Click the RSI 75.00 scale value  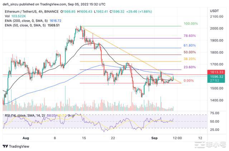click(x=215, y=113)
